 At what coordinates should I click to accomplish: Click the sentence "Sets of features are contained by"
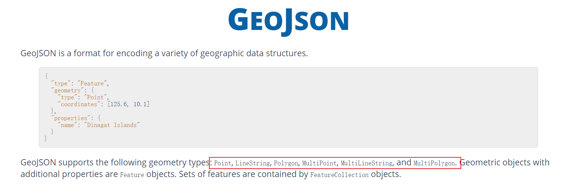point(243,174)
